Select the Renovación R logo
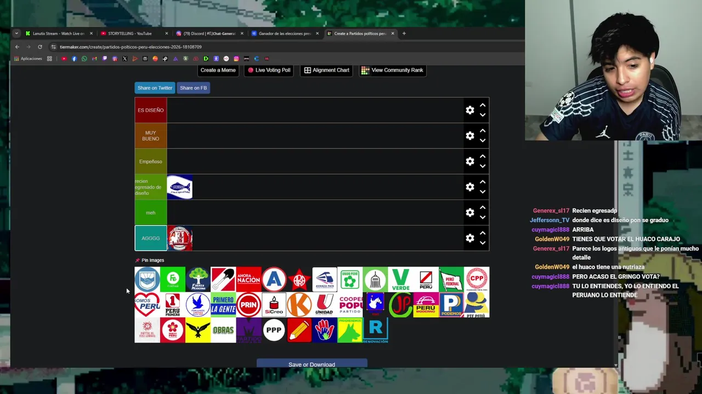Image resolution: width=702 pixels, height=394 pixels. [x=375, y=330]
